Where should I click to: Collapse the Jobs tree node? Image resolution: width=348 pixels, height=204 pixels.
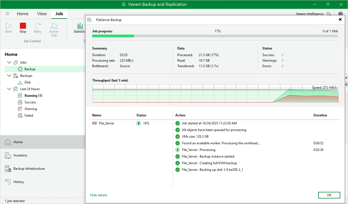[9, 62]
